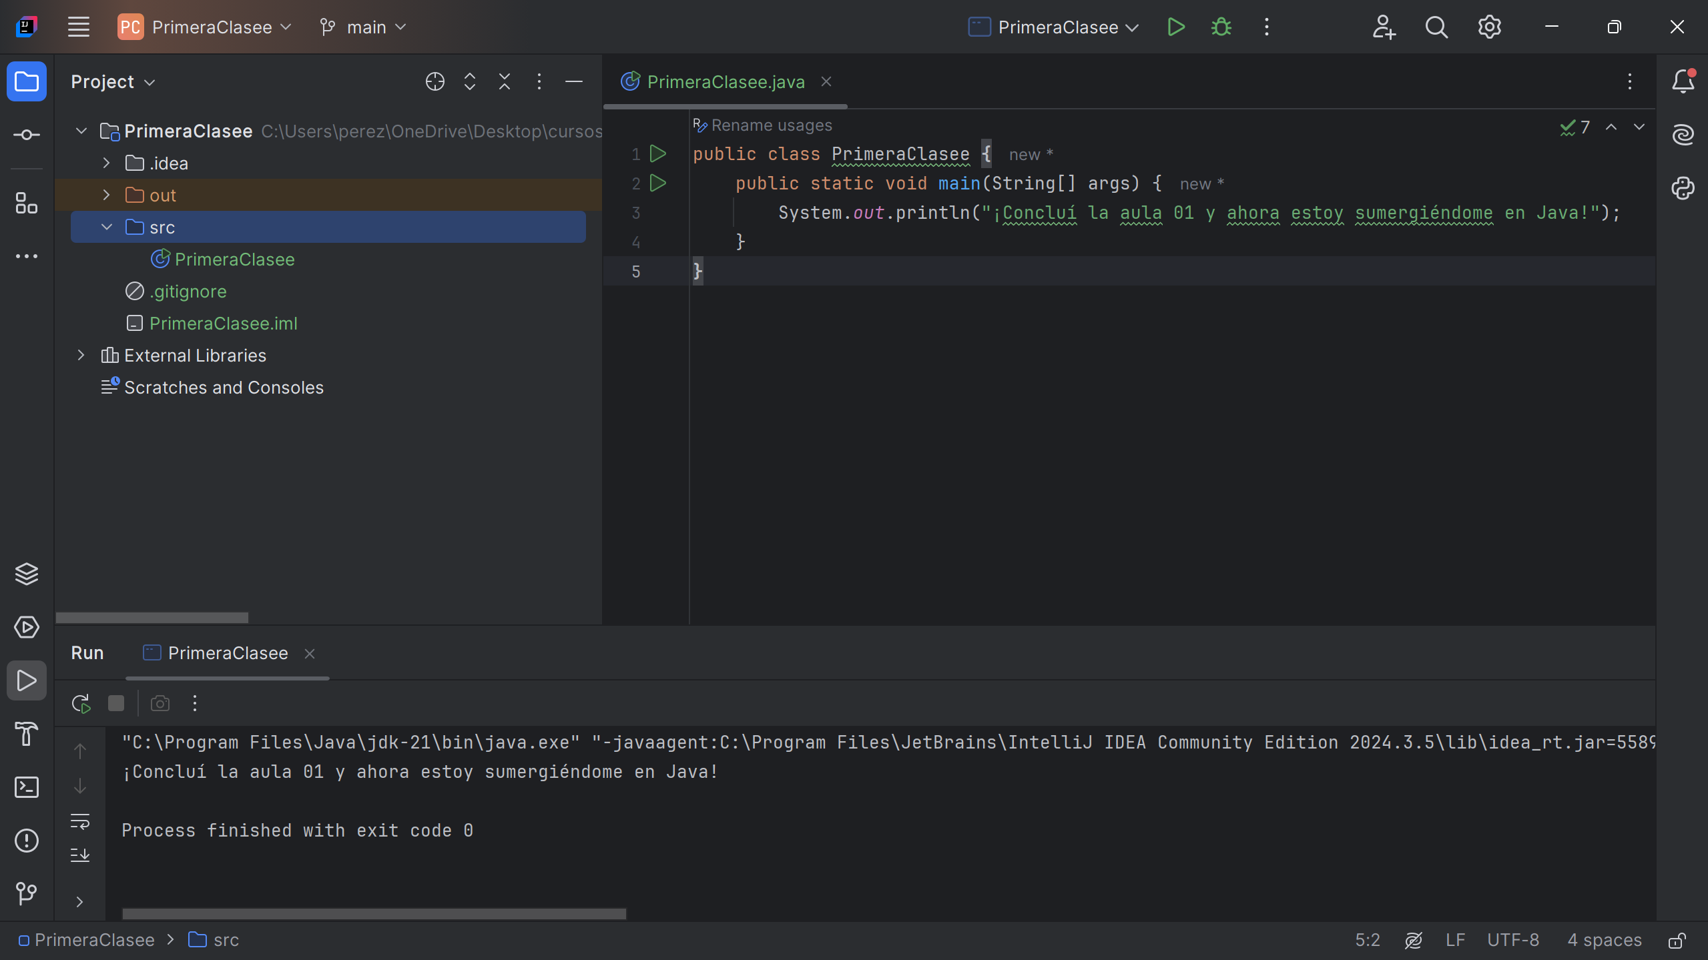Toggle soft-wrap in console output
1708x960 pixels.
tap(80, 821)
